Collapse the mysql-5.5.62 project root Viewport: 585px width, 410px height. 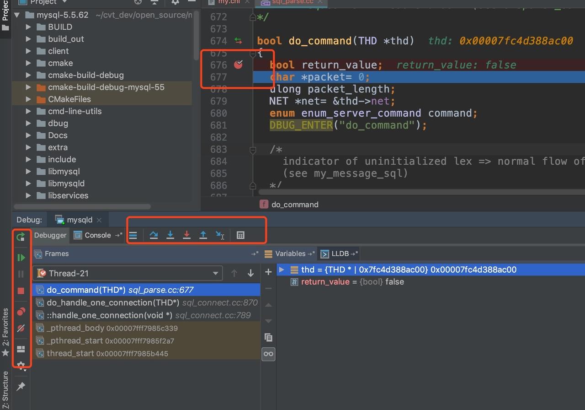(17, 15)
